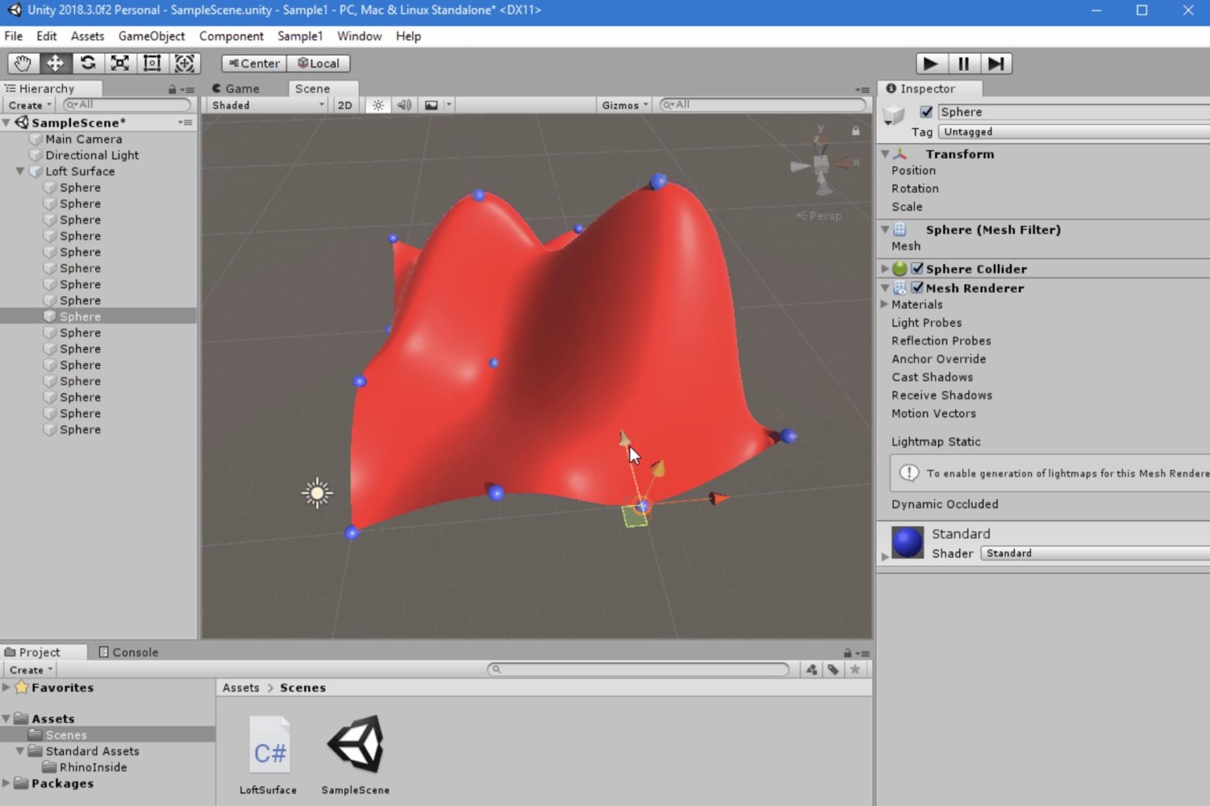Collapse the Loft Surface hierarchy item
Image resolution: width=1210 pixels, height=806 pixels.
coord(20,171)
